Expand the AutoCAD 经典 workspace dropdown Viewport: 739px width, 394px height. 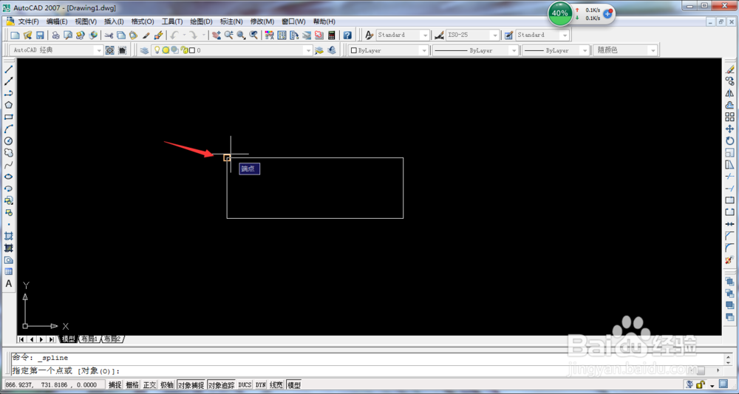click(x=98, y=50)
